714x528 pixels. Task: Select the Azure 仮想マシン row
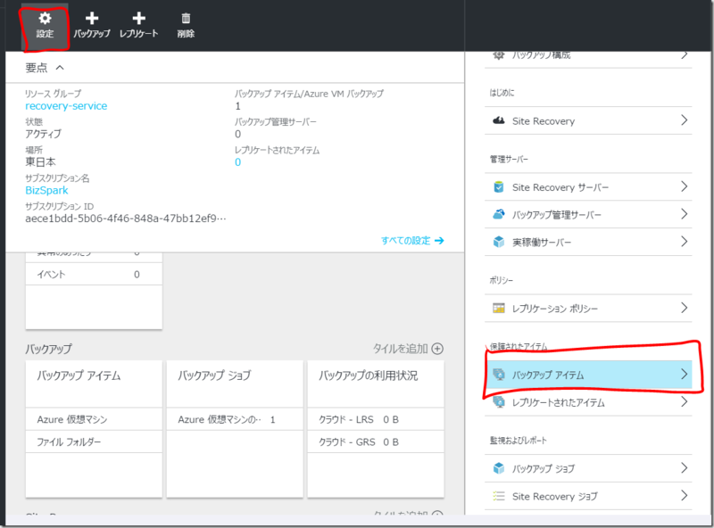[x=94, y=419]
